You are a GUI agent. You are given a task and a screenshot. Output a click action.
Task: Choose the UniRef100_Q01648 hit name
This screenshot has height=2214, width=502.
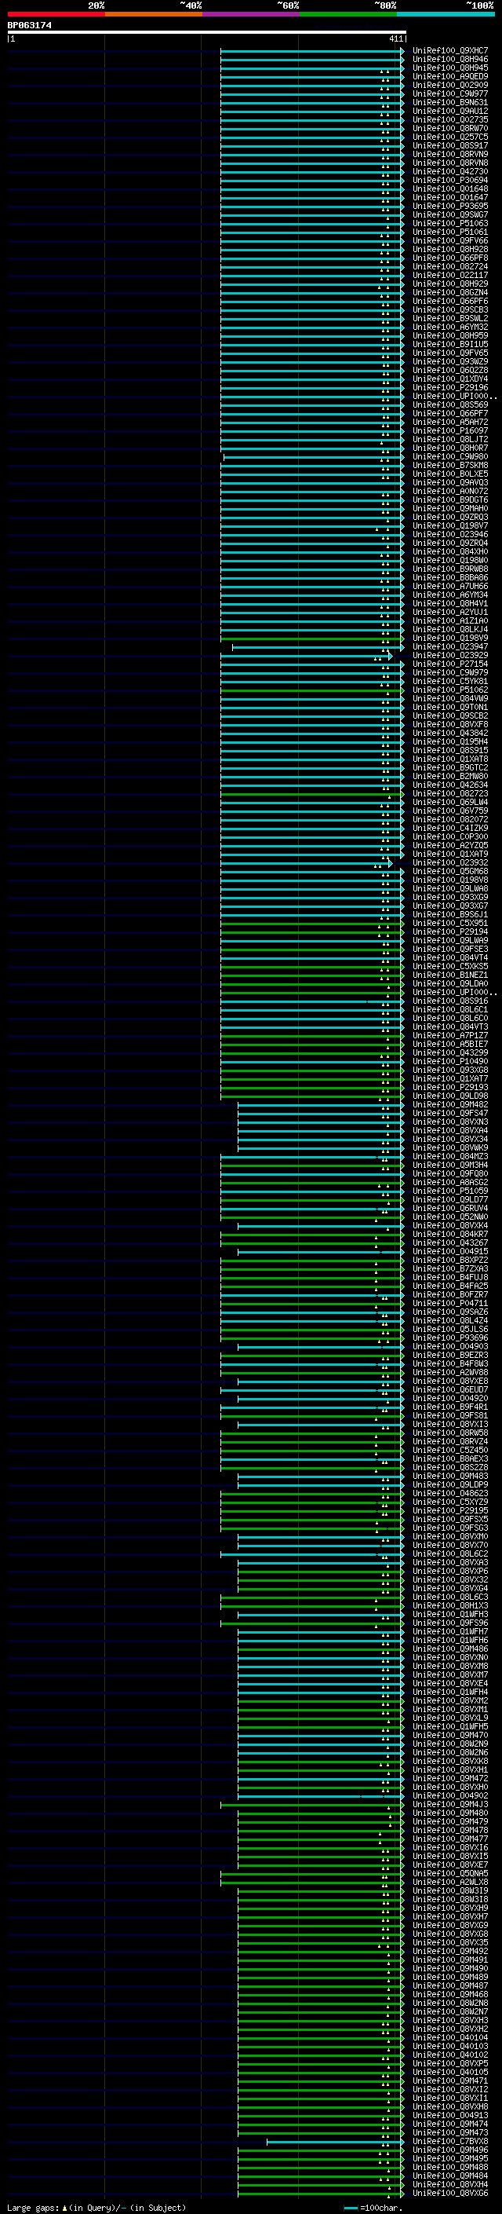point(450,188)
